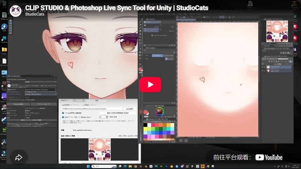Viewport: 301px width, 169px height.
Task: Toggle the CSP active Ctrl+S checkbox
Action: coord(63,117)
